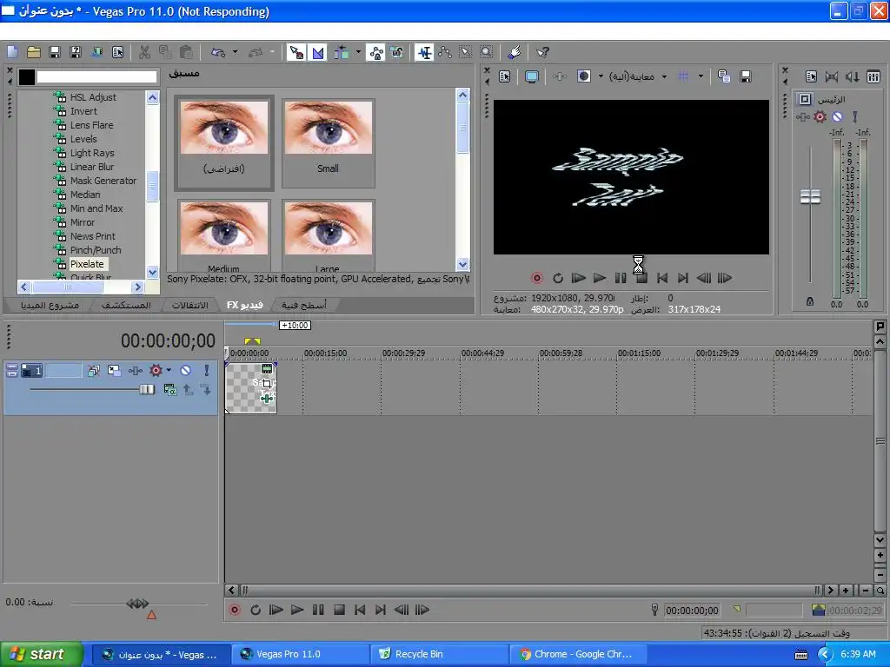Click the Open folder toolbar icon
This screenshot has height=667, width=890.
(34, 52)
